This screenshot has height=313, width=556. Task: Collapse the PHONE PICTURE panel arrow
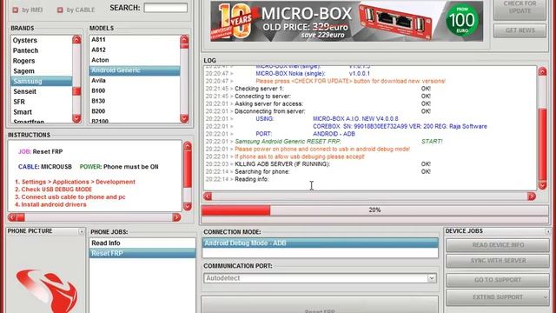coord(81,232)
